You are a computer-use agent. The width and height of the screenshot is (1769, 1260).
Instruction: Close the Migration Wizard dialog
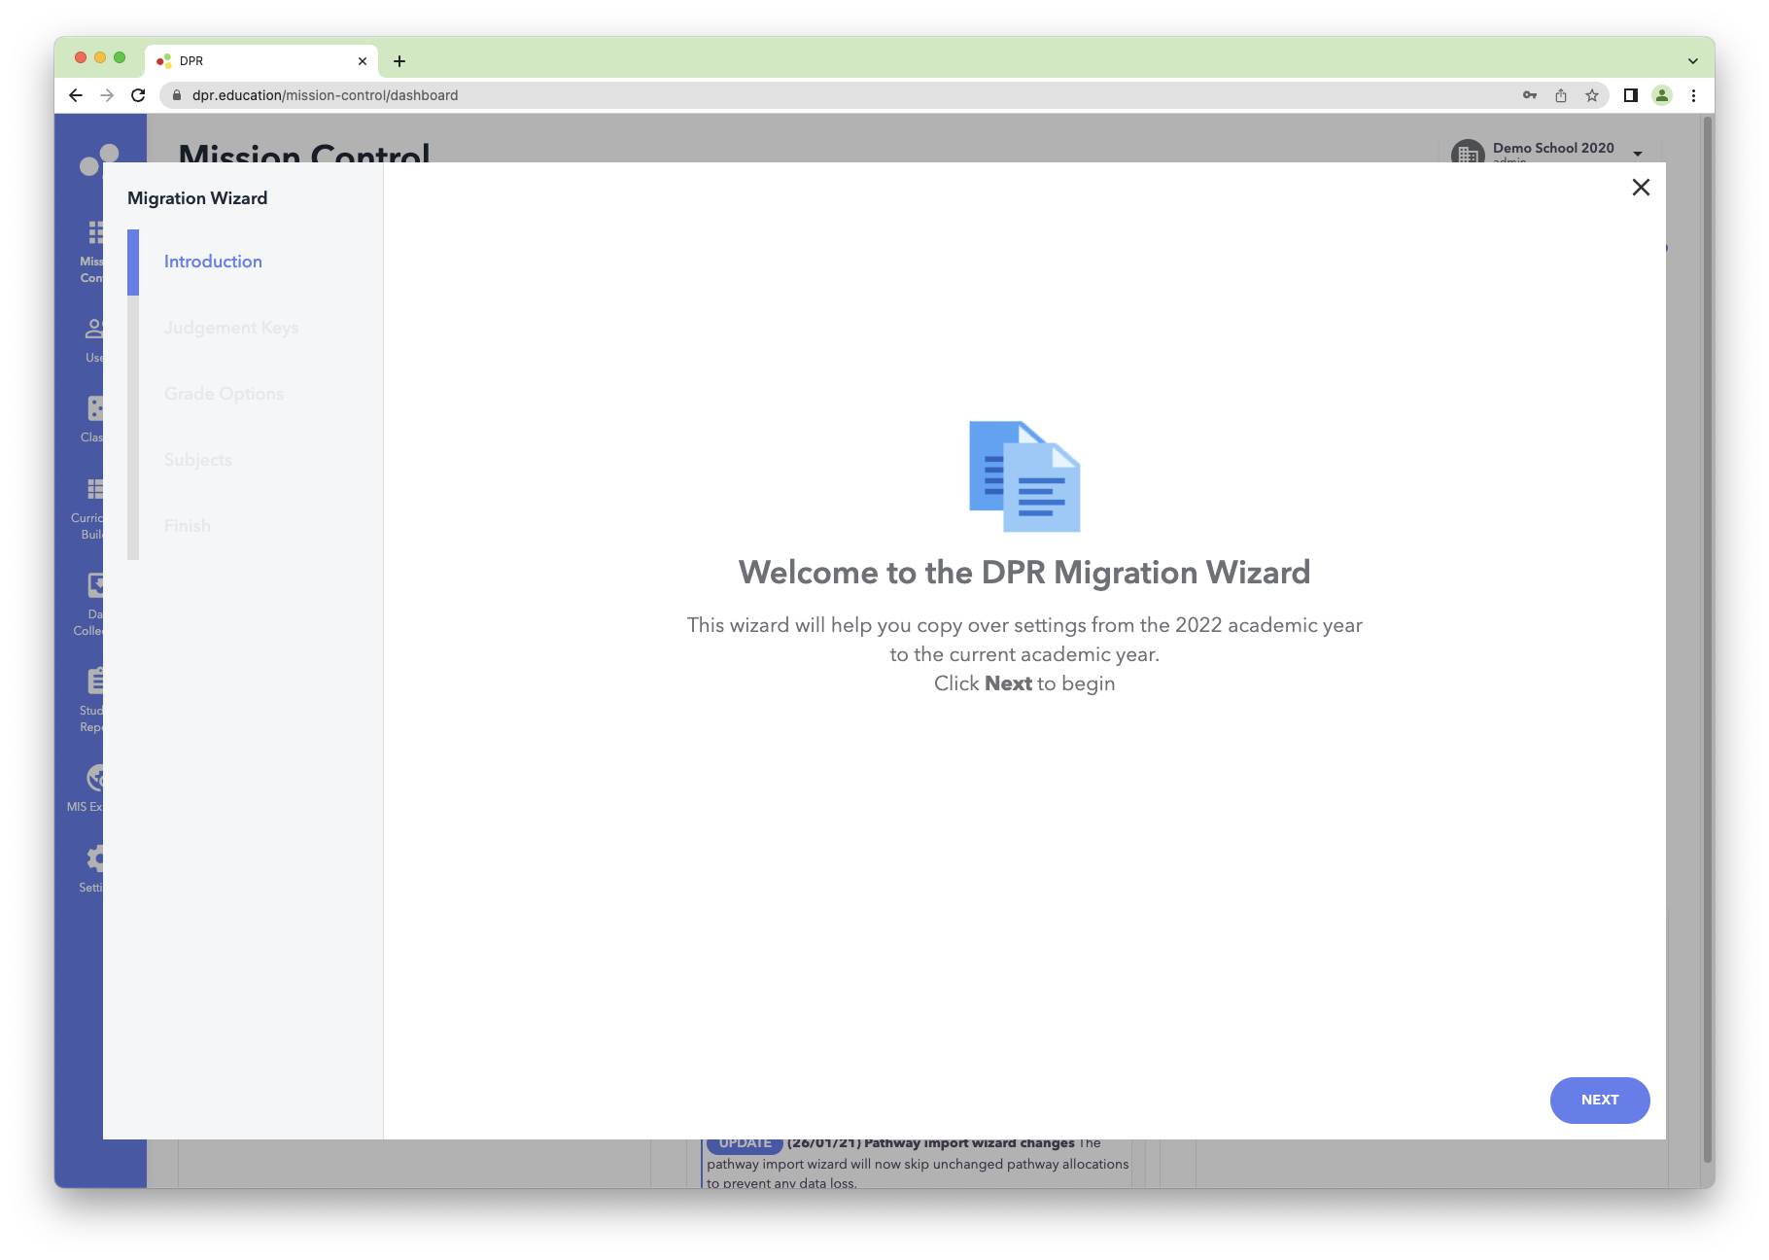point(1641,187)
